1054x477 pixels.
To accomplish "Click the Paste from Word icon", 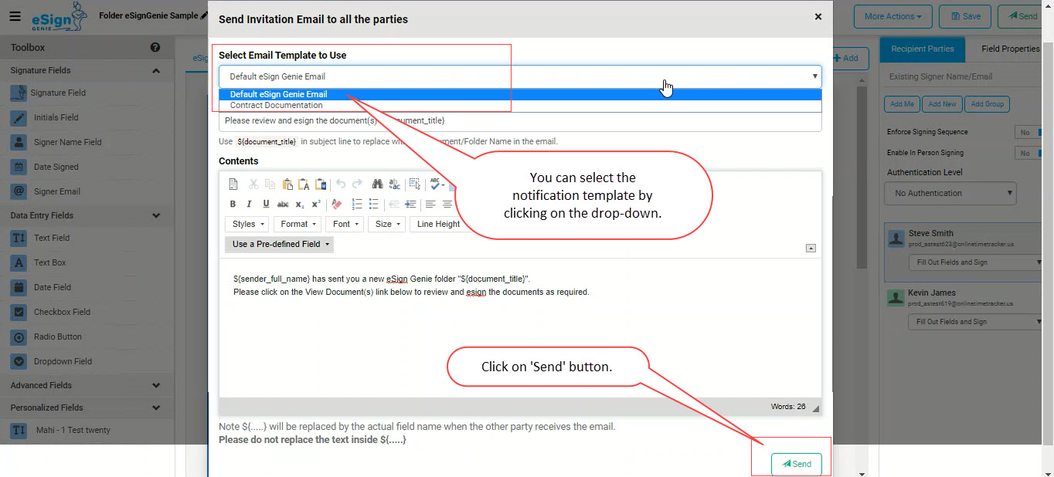I will (x=321, y=184).
